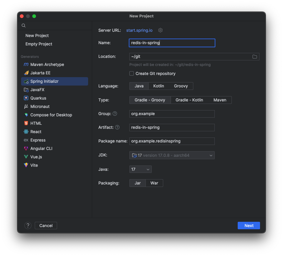Click the Package name input field
Image resolution: width=283 pixels, height=256 pixels.
[172, 141]
